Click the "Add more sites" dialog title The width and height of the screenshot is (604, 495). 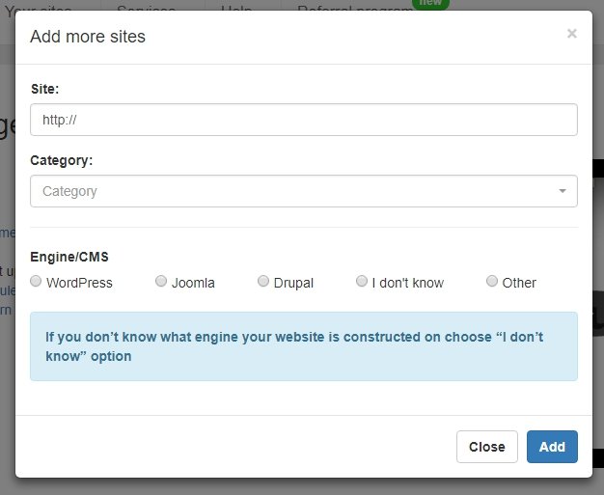click(x=88, y=37)
